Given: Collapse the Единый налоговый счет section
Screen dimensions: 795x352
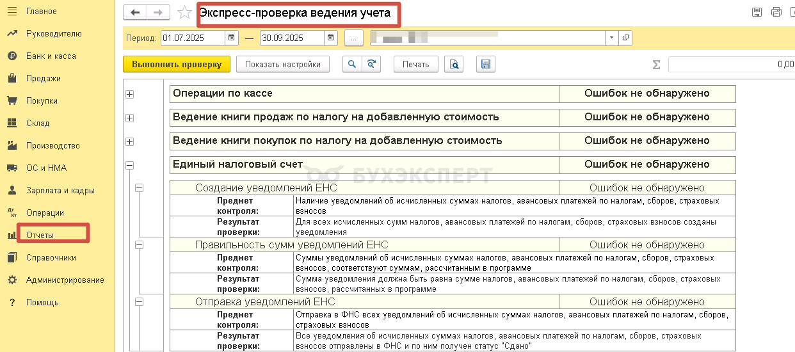Looking at the screenshot, I should click(x=130, y=165).
